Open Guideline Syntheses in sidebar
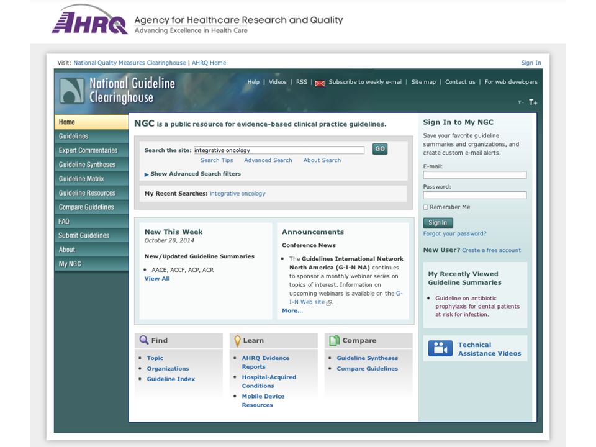This screenshot has height=447, width=596. point(91,165)
